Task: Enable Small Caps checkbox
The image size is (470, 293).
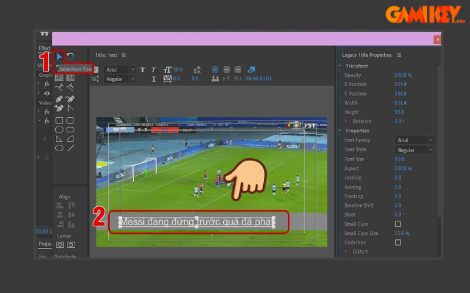Action: (x=398, y=224)
